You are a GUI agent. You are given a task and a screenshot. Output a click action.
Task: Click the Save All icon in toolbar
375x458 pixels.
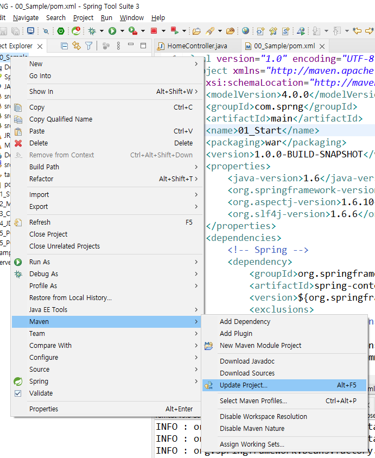pos(15,31)
